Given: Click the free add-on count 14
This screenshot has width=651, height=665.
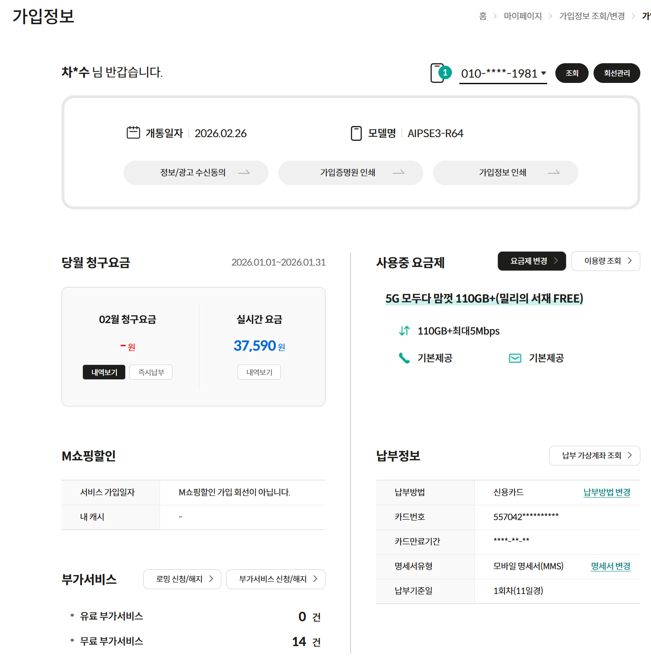Looking at the screenshot, I should (299, 642).
